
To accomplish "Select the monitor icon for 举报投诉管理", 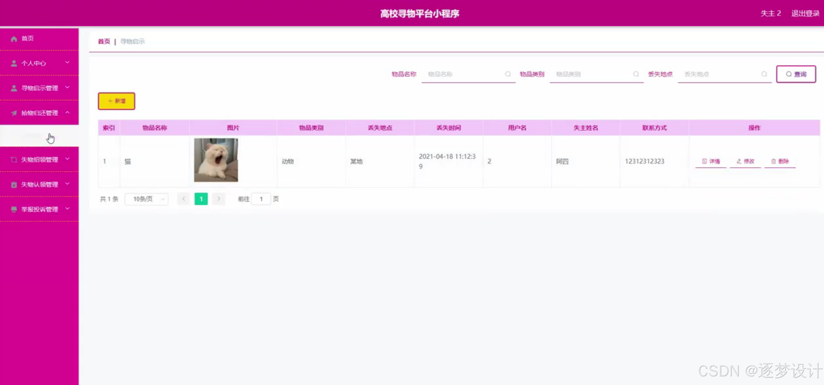I will tap(14, 209).
